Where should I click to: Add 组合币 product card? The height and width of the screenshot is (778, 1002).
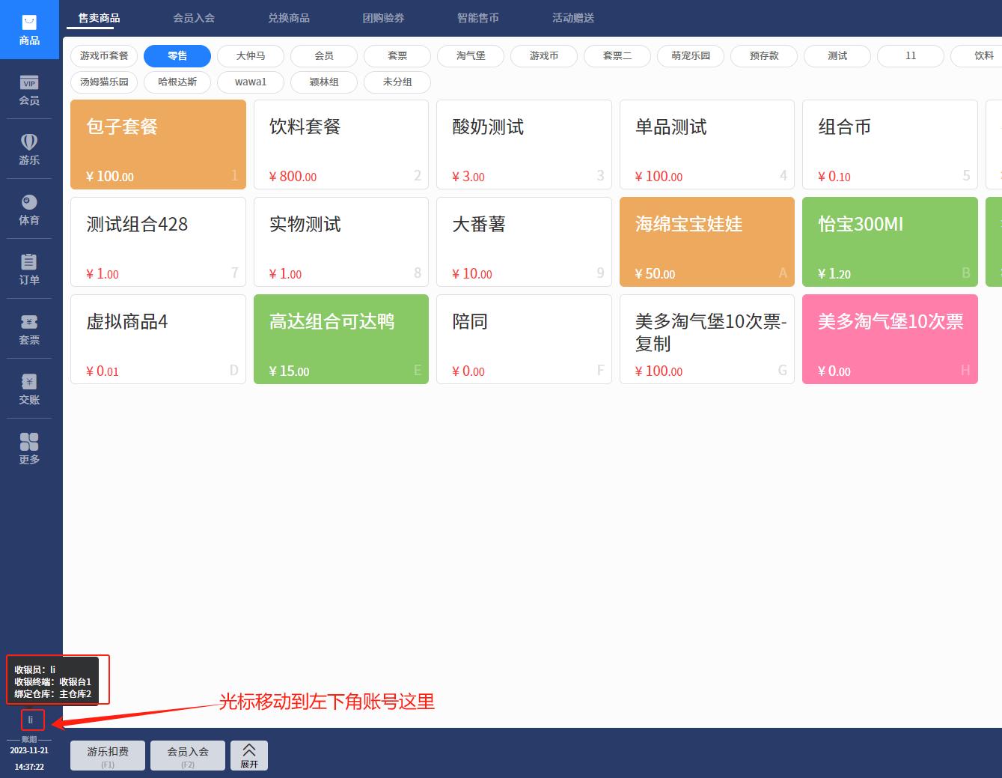pyautogui.click(x=890, y=145)
